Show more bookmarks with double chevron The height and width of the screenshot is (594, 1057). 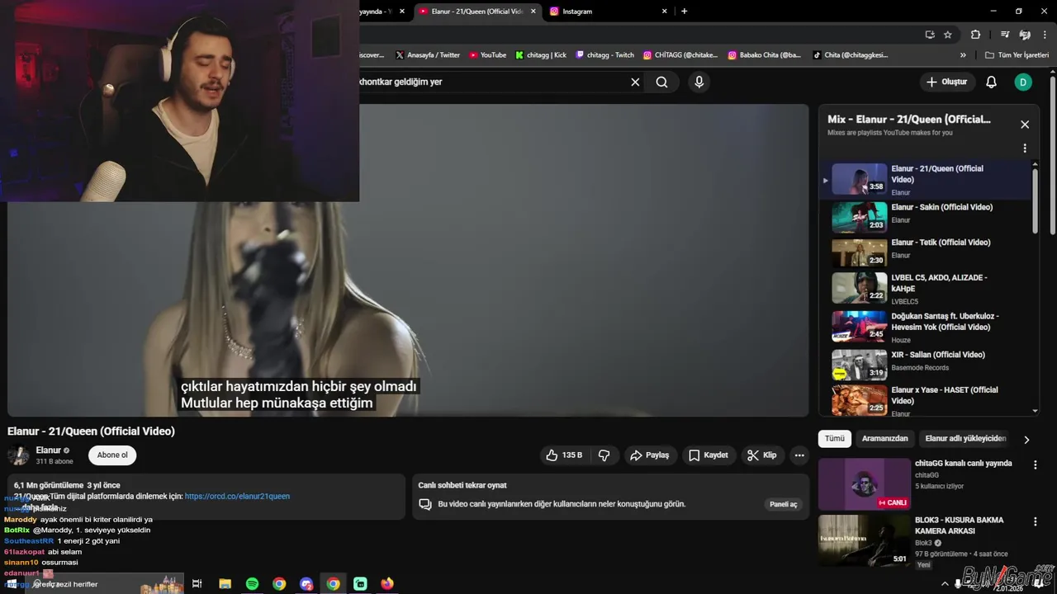point(963,55)
